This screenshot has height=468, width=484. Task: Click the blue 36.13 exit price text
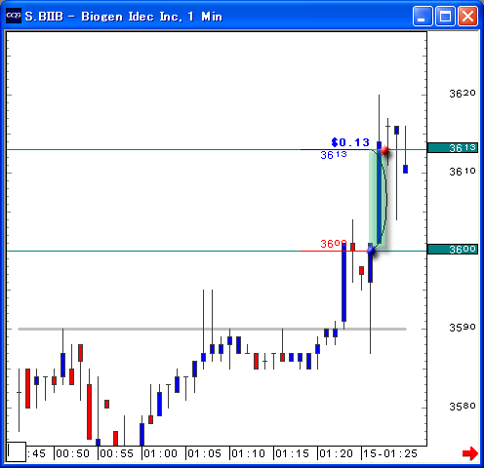334,155
